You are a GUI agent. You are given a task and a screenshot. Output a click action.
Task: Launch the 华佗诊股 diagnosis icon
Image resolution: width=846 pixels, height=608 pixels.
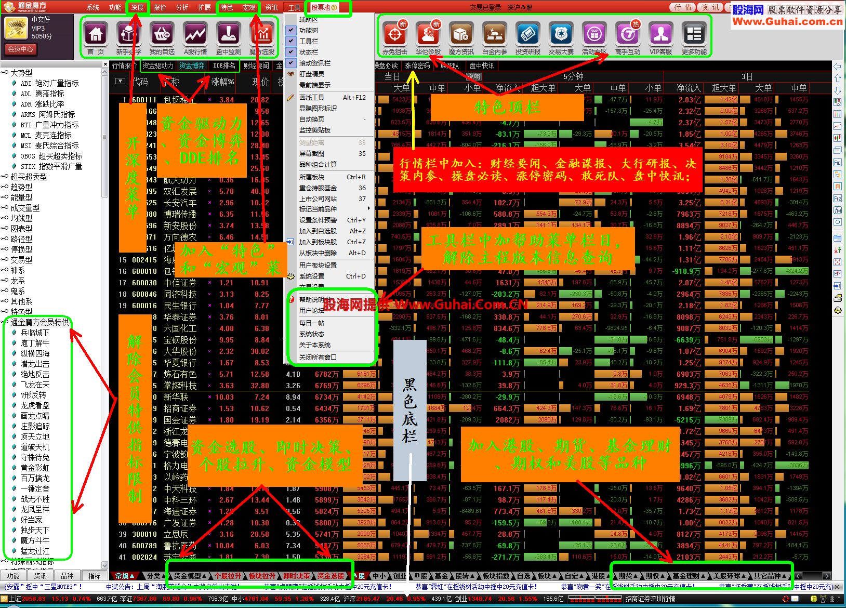click(428, 35)
